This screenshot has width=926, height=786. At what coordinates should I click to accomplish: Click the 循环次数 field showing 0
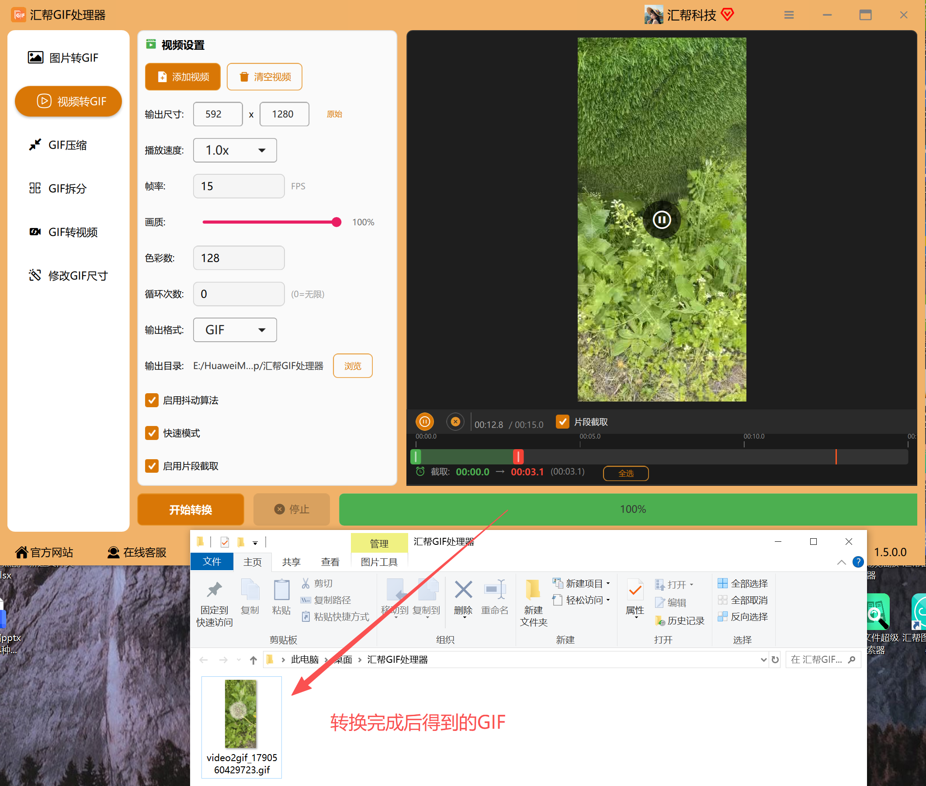tap(239, 294)
